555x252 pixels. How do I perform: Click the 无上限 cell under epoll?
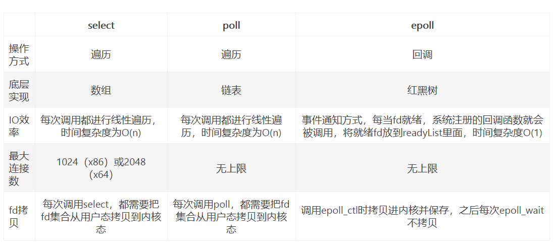(423, 168)
